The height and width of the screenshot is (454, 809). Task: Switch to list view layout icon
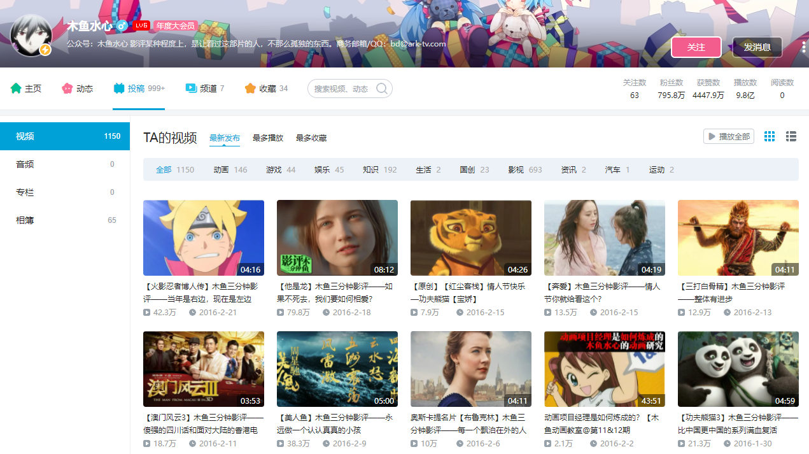point(791,136)
